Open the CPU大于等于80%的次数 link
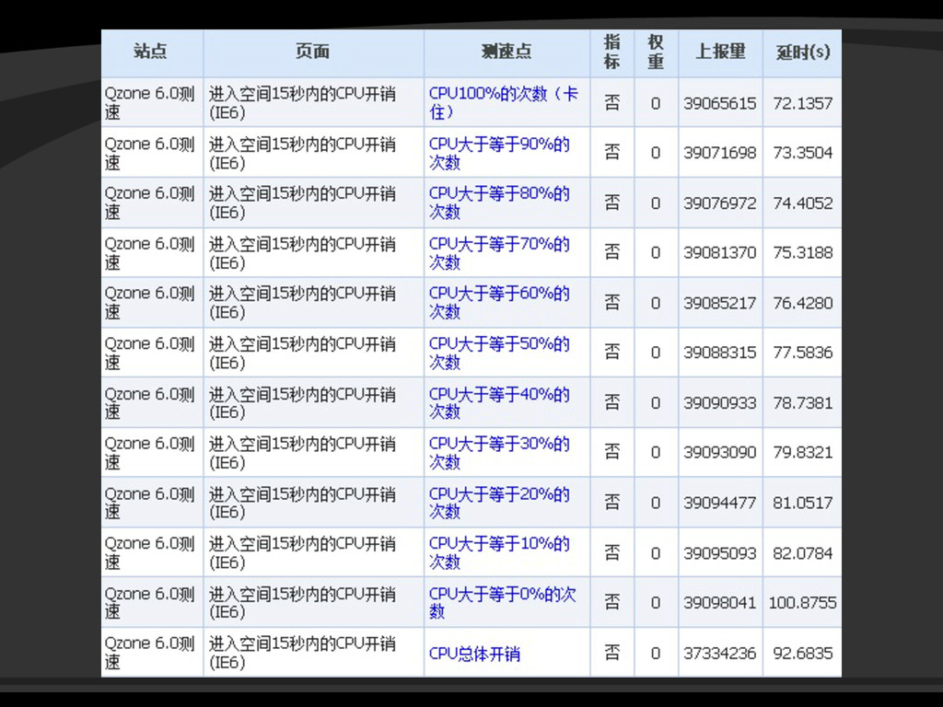The image size is (943, 707). point(499,203)
